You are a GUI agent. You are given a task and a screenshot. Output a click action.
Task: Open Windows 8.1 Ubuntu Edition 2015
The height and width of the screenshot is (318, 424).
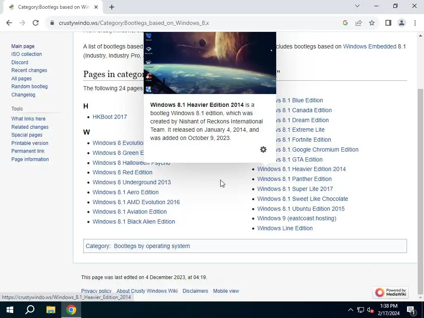point(301,209)
